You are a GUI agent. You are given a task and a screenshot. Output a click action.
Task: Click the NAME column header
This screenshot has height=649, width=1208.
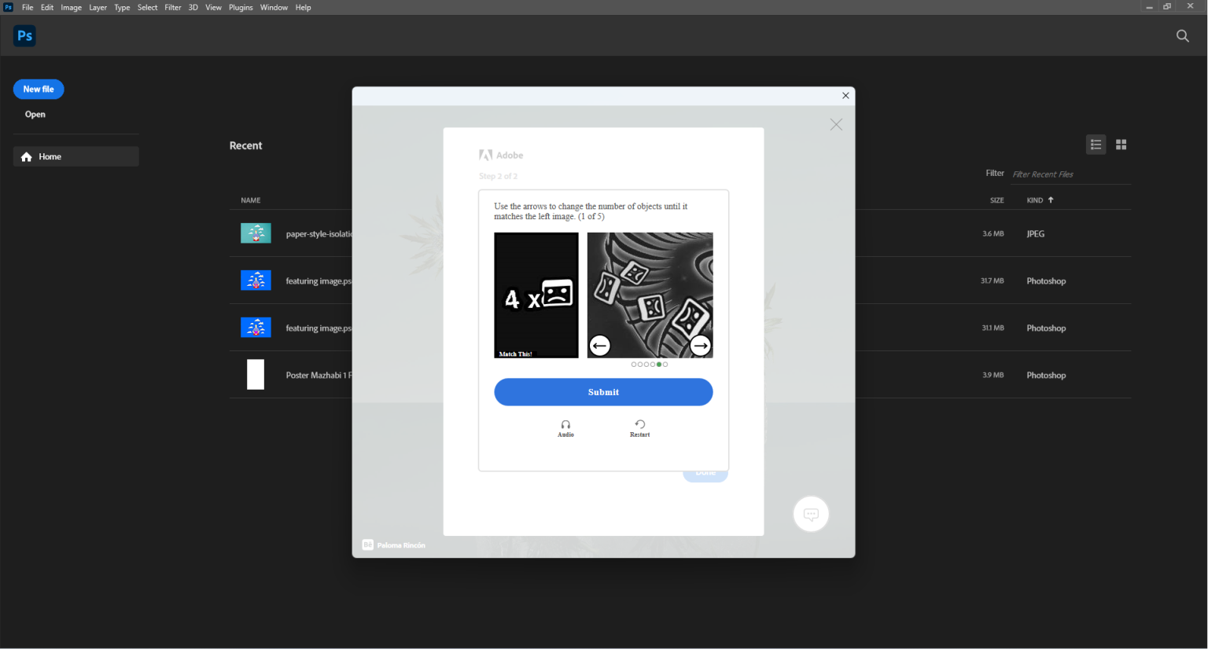[251, 200]
